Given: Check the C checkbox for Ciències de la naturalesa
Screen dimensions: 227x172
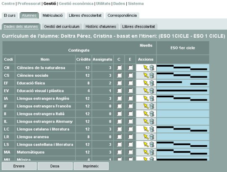Looking at the screenshot, I should point(119,68).
